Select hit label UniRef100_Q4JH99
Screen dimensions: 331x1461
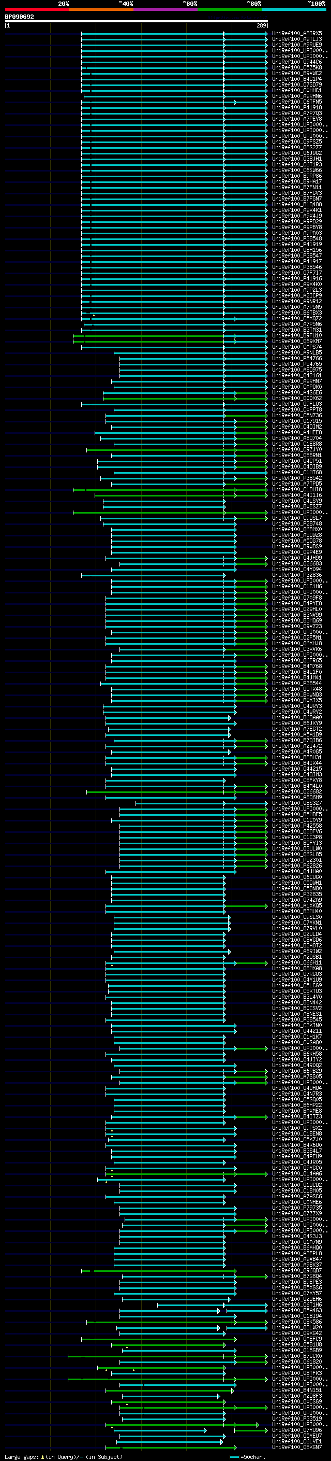[297, 558]
